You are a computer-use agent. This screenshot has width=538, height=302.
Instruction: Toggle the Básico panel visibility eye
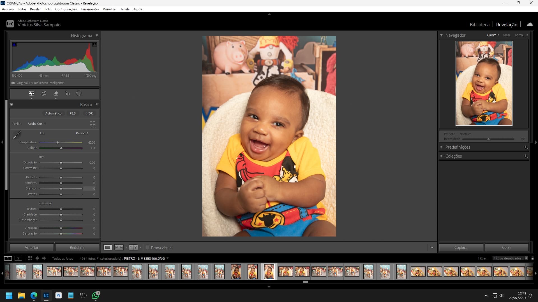click(11, 104)
